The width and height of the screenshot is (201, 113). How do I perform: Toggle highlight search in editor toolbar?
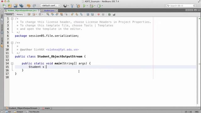tap(62, 14)
